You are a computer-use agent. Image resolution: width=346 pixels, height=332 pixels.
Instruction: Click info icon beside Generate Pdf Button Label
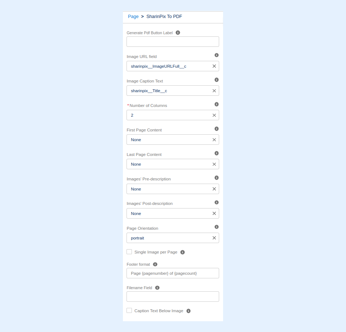(178, 32)
